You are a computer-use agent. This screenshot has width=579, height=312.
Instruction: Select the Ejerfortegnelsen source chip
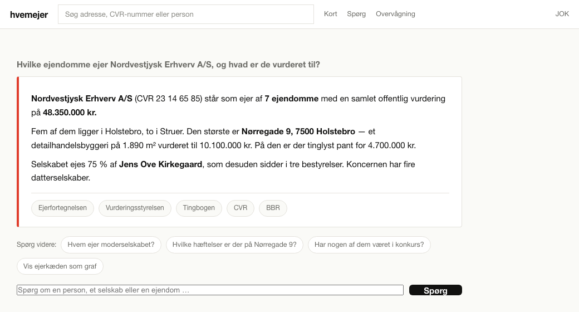pos(62,208)
